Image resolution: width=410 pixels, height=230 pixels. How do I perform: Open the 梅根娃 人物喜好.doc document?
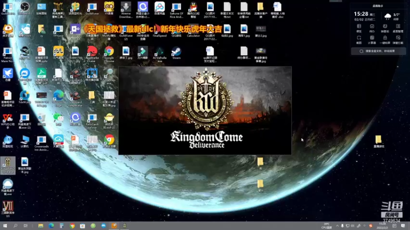tap(277, 10)
